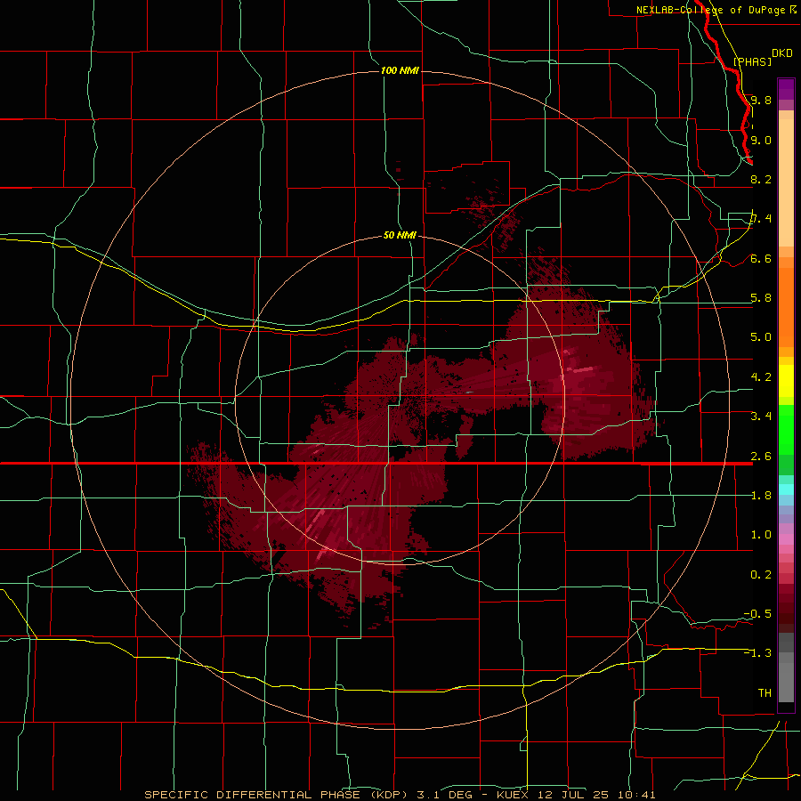Click the "50 NMI" range ring label

pyautogui.click(x=400, y=236)
